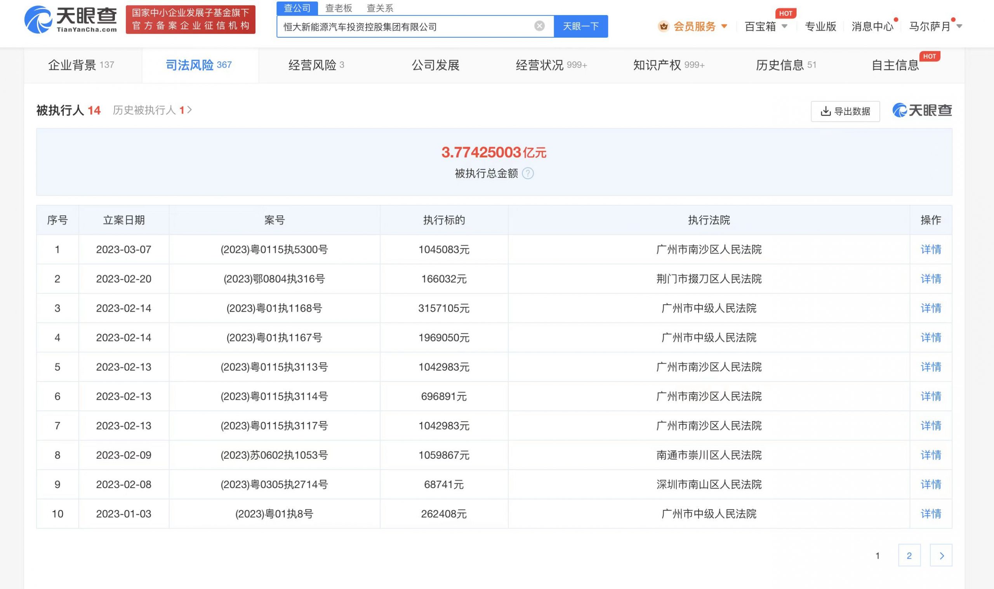
Task: Open 历史被执行人 chevron link
Action: tap(190, 110)
